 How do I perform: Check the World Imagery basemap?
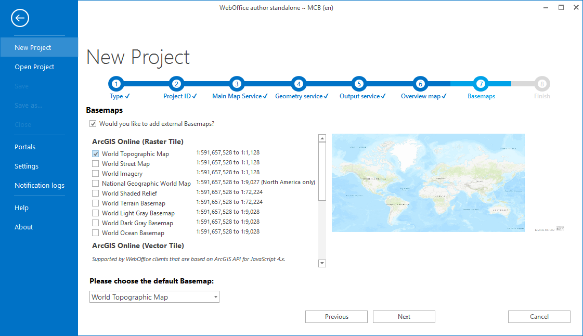tap(95, 173)
